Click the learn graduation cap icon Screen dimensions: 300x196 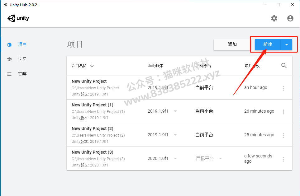point(9,59)
